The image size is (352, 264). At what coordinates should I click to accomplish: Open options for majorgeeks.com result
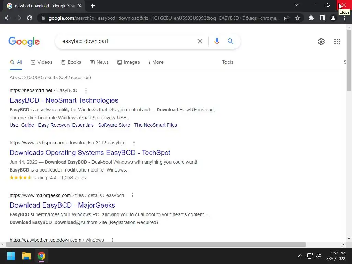tap(133, 195)
